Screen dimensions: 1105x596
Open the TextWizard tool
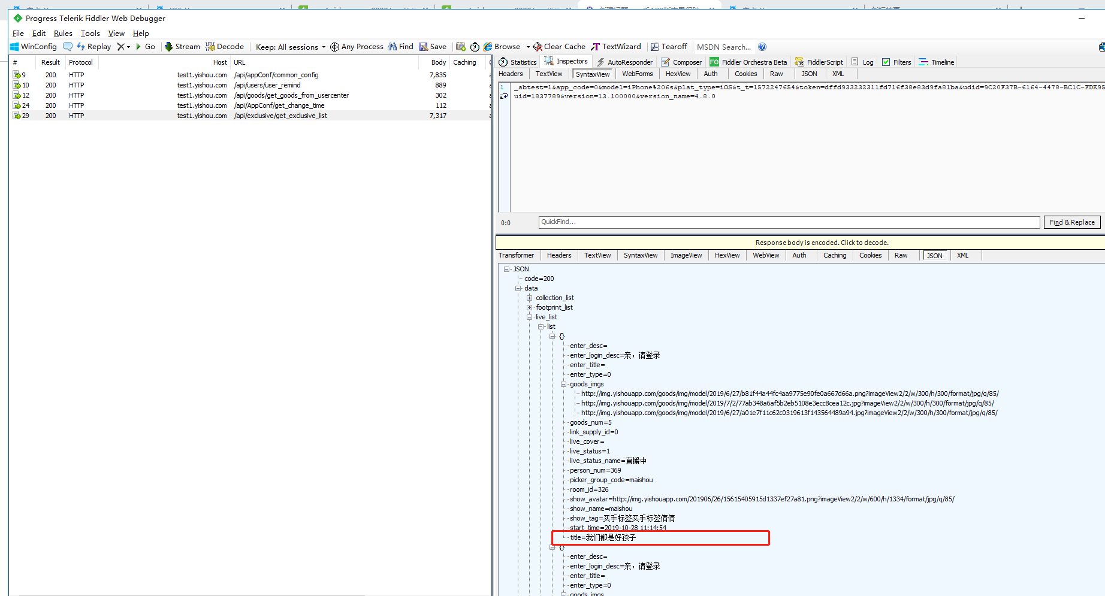pos(616,47)
